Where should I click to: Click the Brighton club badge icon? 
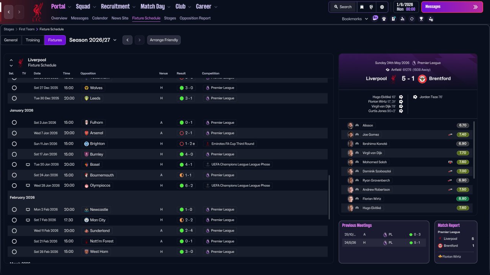coord(87,144)
